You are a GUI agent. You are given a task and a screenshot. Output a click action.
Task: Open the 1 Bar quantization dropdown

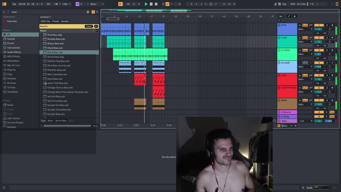pyautogui.click(x=66, y=4)
